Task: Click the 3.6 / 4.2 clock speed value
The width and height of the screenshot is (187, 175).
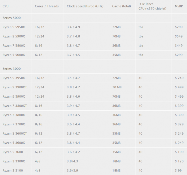Action: click(73, 152)
